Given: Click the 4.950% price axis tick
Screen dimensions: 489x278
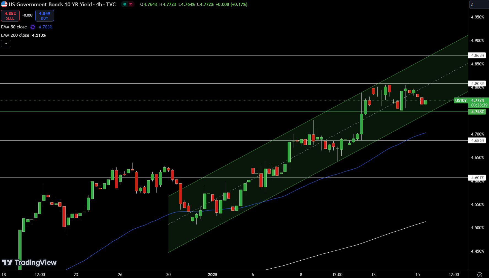Looking at the screenshot, I should 477,17.
